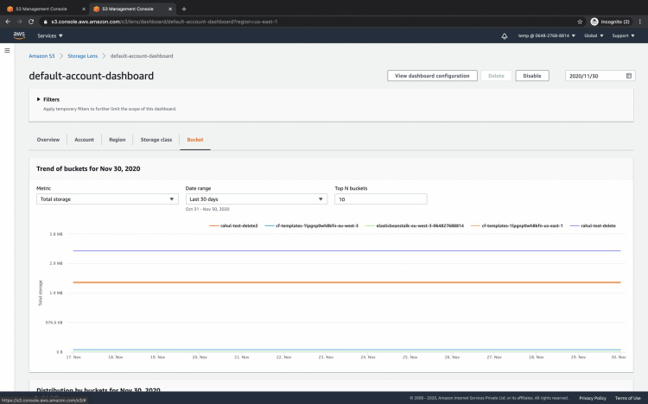Image resolution: width=648 pixels, height=404 pixels.
Task: Open the Metric dropdown showing Total storage
Action: 107,199
